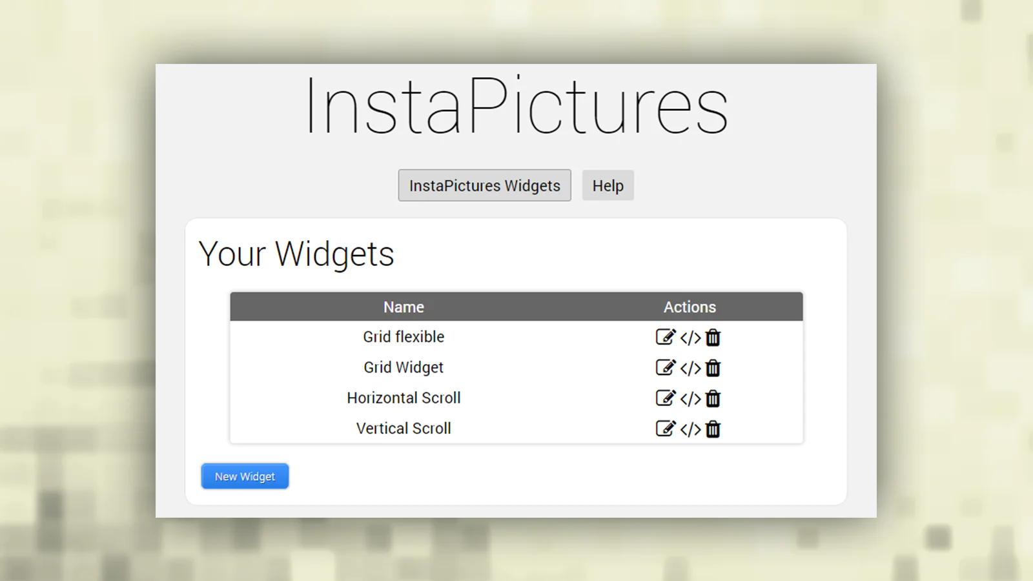Create a New Widget
The width and height of the screenshot is (1033, 581).
point(245,476)
